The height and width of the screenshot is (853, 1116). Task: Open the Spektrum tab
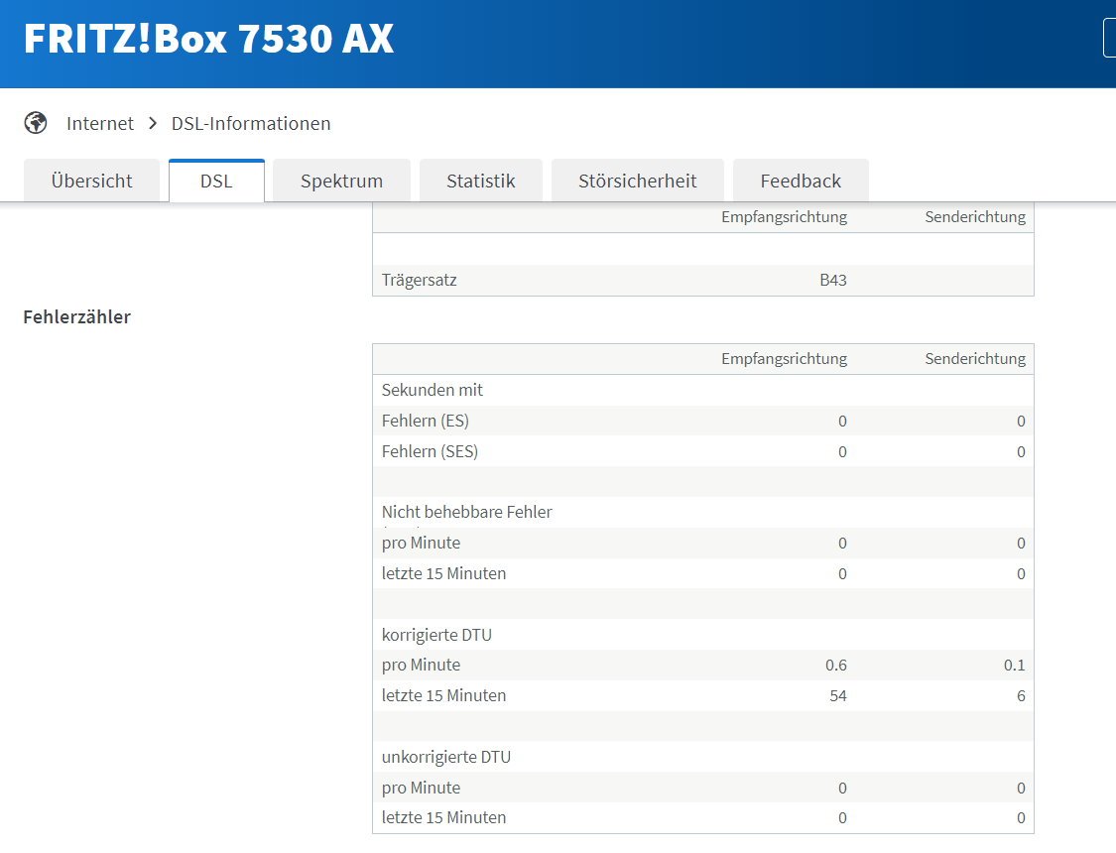click(341, 181)
